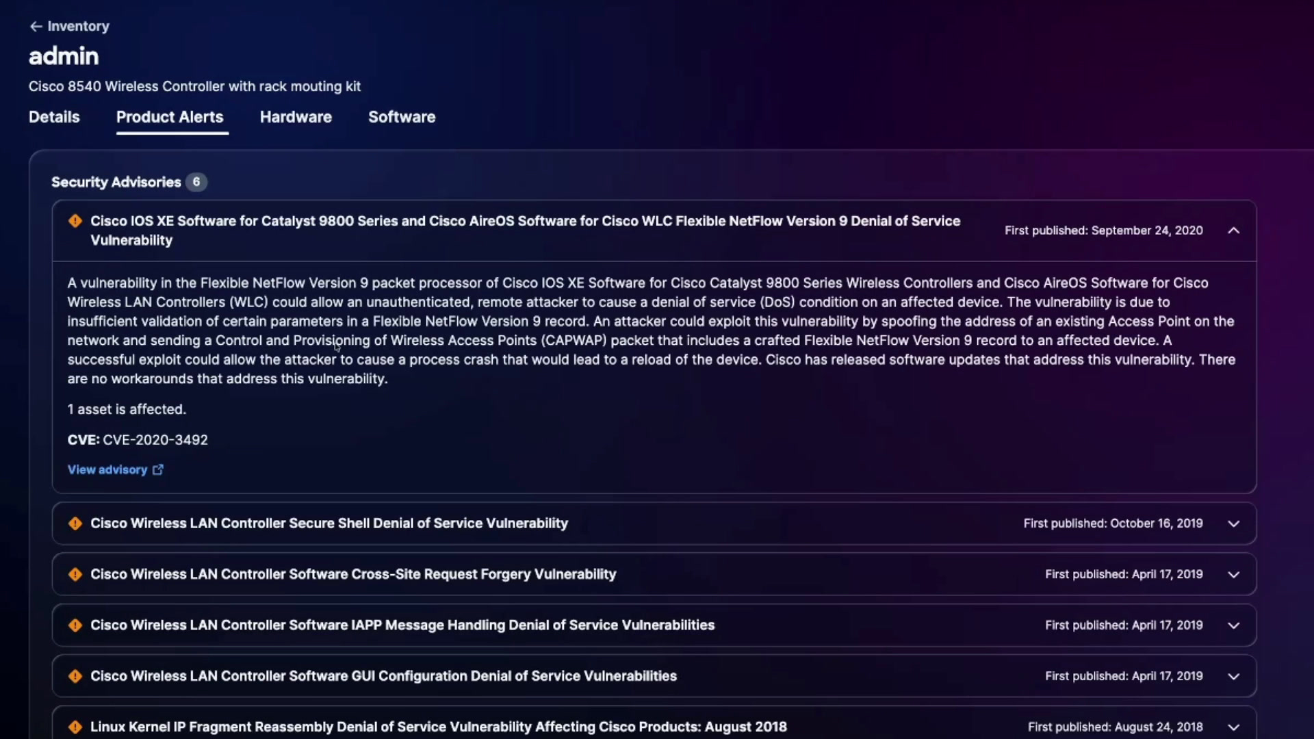1314x739 pixels.
Task: Go back to Inventory link
Action: [78, 26]
